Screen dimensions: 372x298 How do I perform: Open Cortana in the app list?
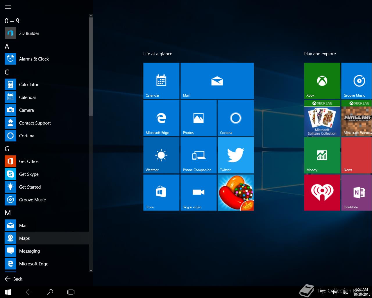[x=46, y=136]
